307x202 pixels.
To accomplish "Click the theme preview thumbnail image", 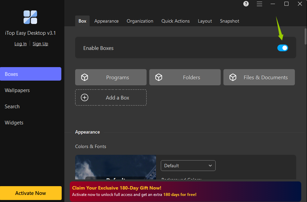I will pyautogui.click(x=115, y=167).
